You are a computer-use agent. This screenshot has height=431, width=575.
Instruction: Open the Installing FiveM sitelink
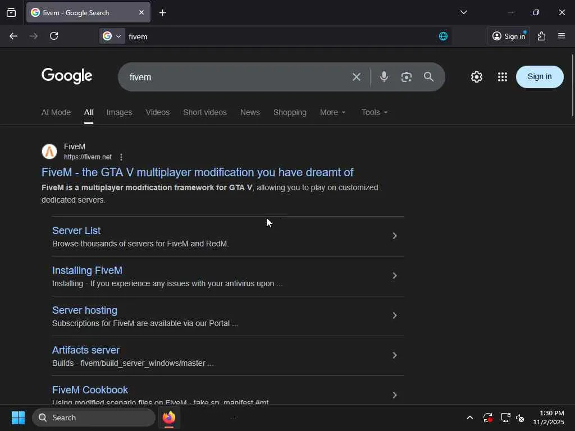(x=87, y=270)
